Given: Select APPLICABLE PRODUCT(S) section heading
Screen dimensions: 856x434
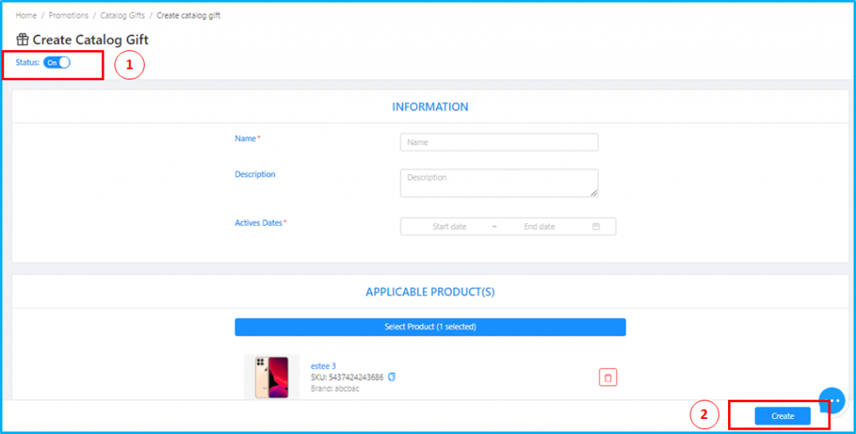Looking at the screenshot, I should pos(431,292).
